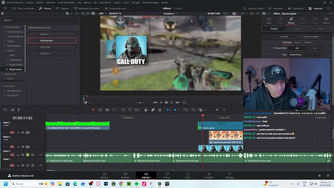Image resolution: width=334 pixels, height=188 pixels.
Task: Expand the MagicToolkit folder
Action: pos(7,65)
